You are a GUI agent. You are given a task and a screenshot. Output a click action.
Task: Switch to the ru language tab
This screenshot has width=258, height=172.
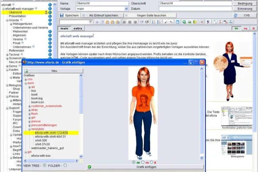pos(245,28)
